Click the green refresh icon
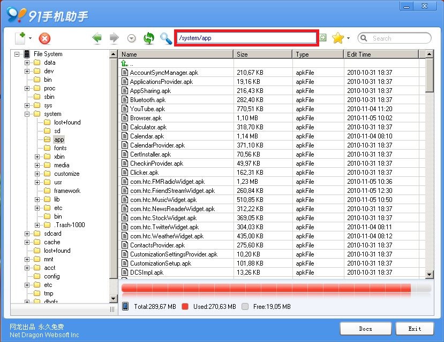The width and height of the screenshot is (444, 342). click(x=149, y=38)
